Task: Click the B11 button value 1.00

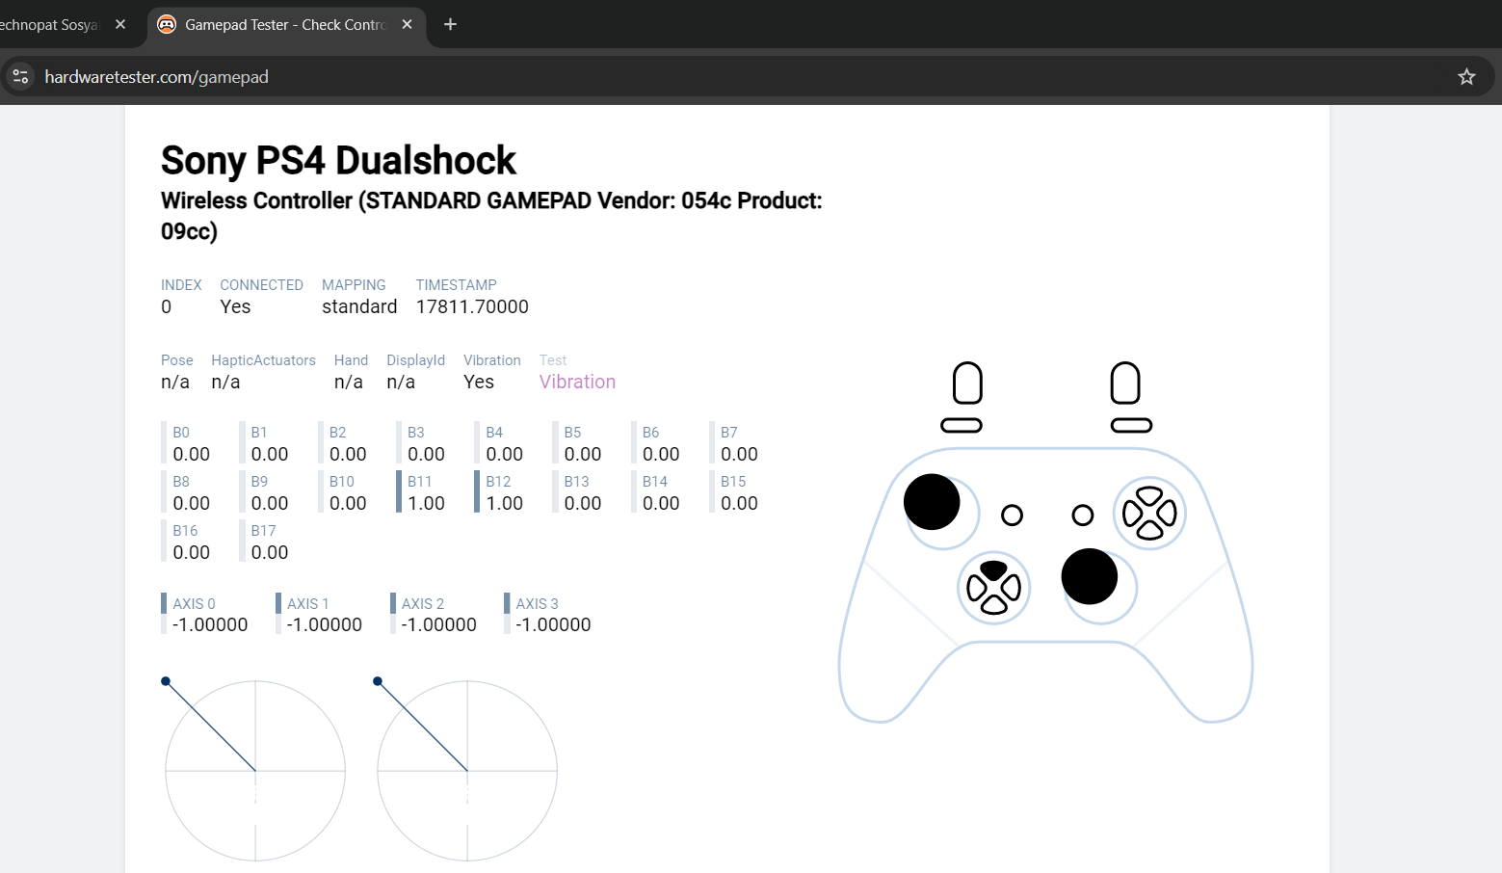Action: pos(426,503)
